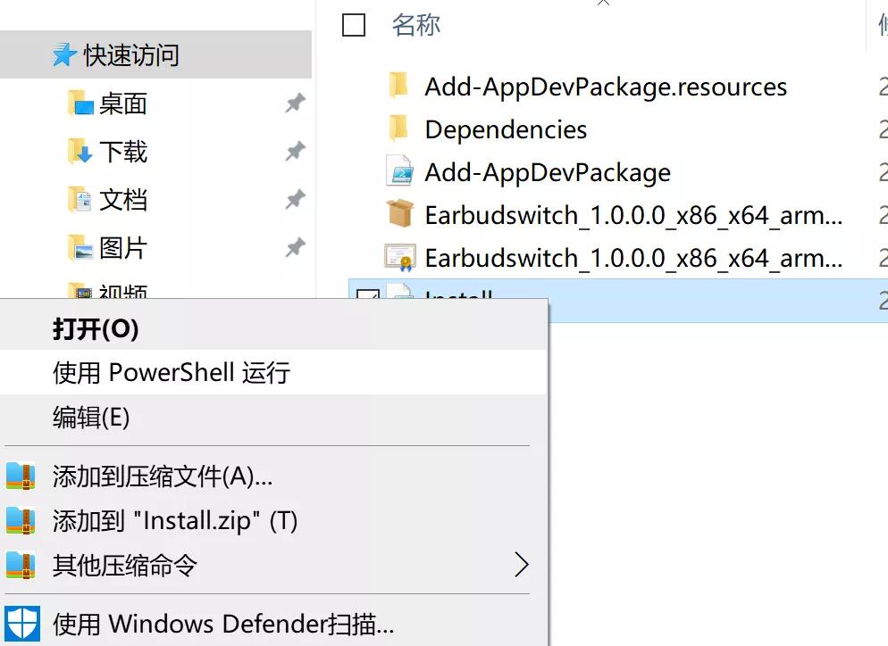Click the Quick Access star icon
Image resolution: width=888 pixels, height=646 pixels.
click(x=62, y=54)
